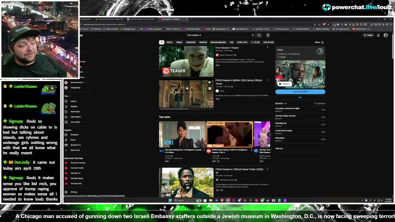Open the TODAY Bridgerton trailer thumbnail

coord(230,134)
